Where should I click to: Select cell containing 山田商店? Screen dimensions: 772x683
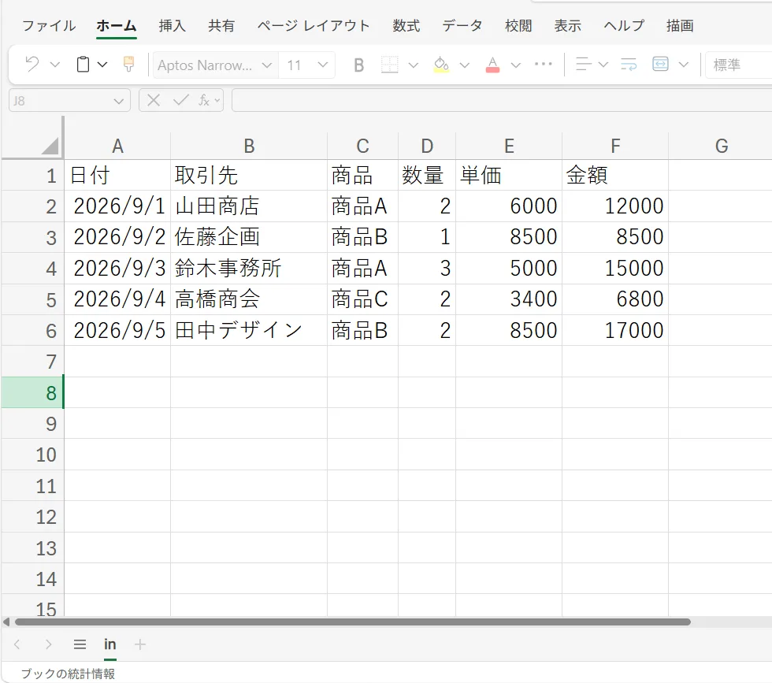pos(249,206)
